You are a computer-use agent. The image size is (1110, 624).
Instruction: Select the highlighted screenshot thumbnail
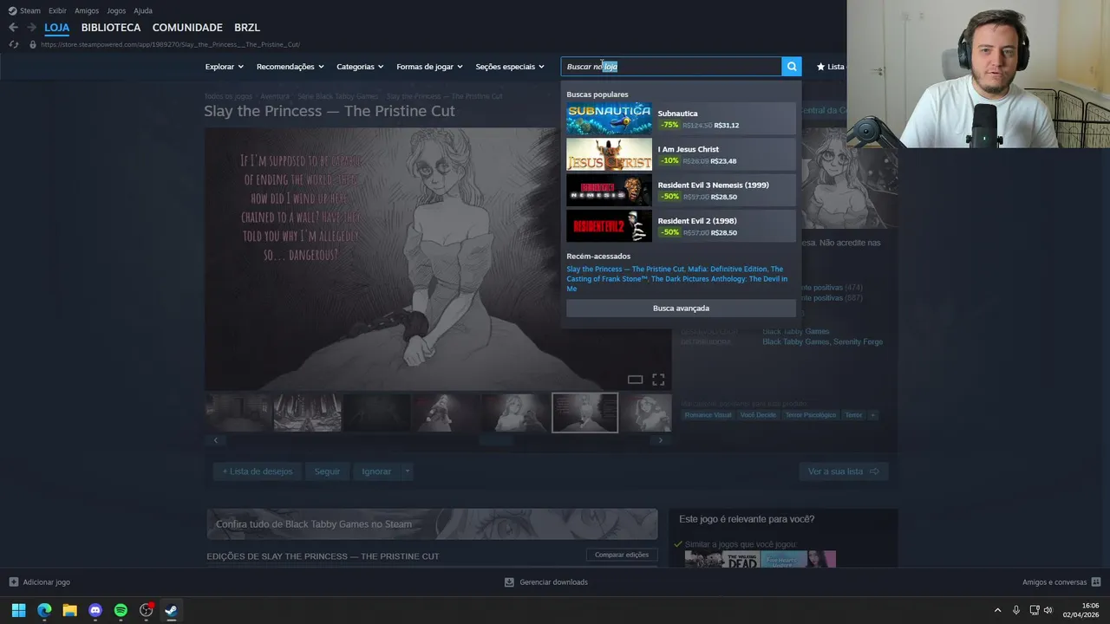(584, 413)
